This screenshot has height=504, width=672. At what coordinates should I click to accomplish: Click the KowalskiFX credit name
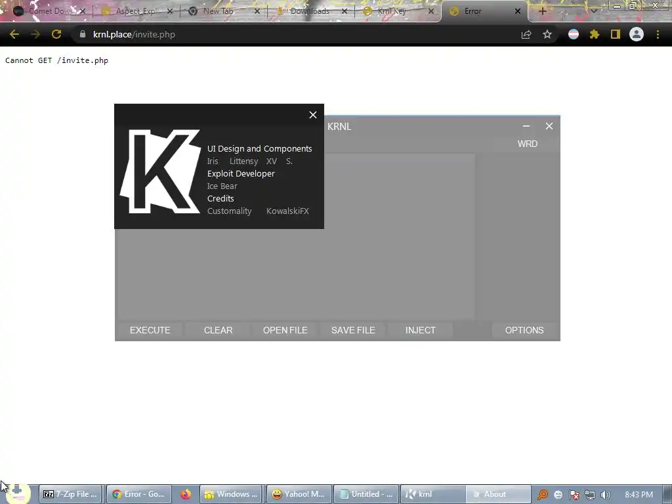coord(287,211)
